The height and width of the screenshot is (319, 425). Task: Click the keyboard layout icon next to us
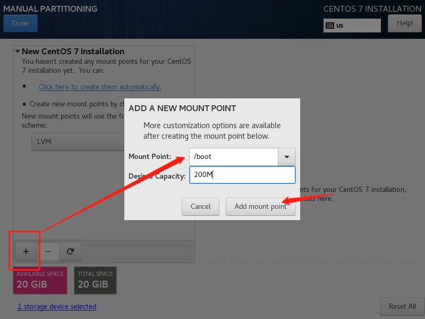point(330,26)
